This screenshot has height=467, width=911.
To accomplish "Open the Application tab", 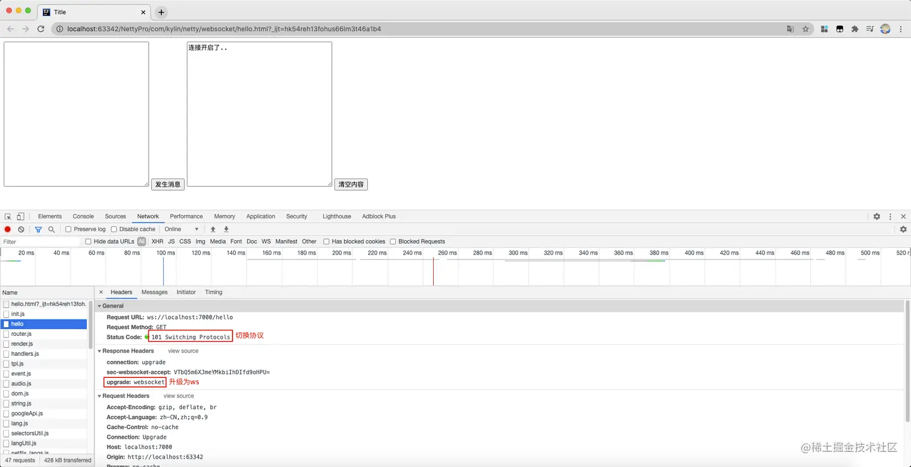I will (x=261, y=217).
